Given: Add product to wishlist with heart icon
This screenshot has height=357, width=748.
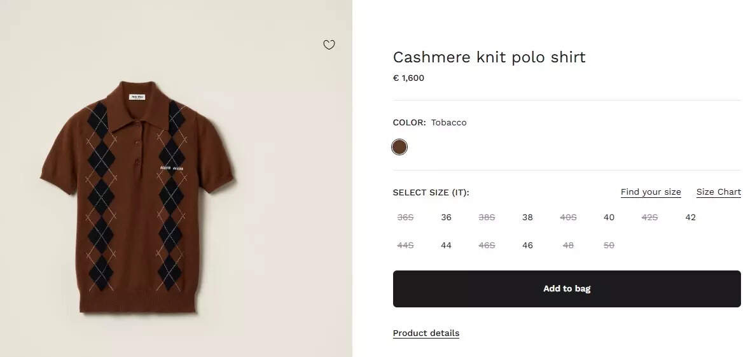Looking at the screenshot, I should click(329, 45).
